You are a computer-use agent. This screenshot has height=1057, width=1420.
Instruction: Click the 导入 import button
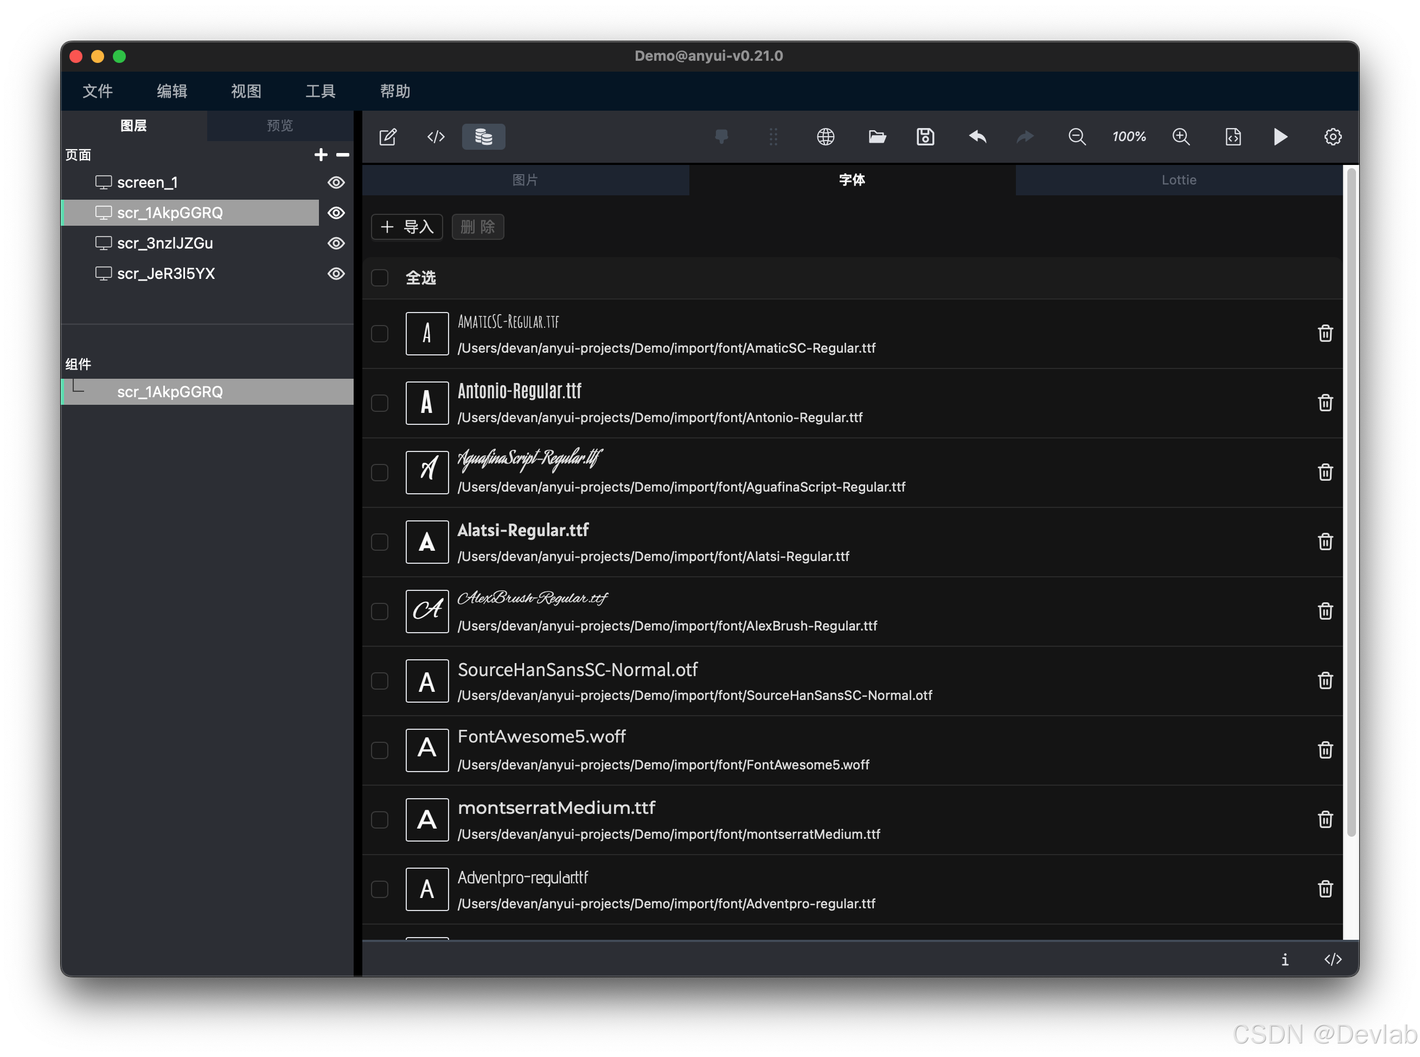(407, 227)
